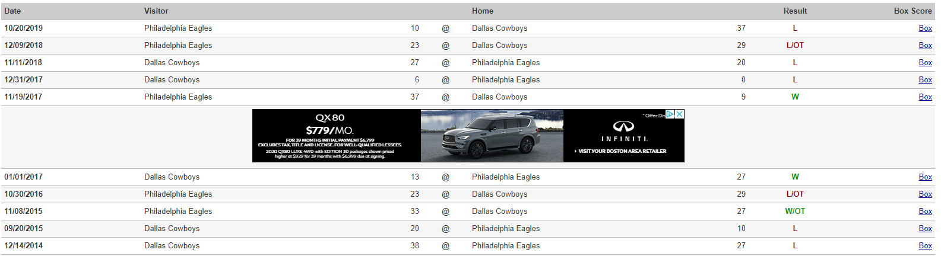Open the Box score link for 11/08/2015
The height and width of the screenshot is (256, 941).
point(925,211)
